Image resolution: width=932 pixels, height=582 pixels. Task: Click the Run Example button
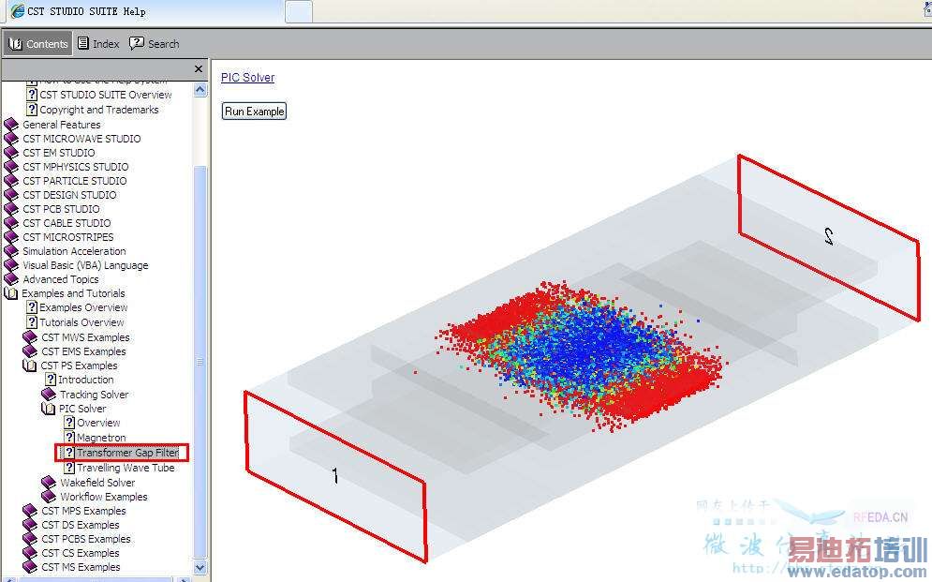click(x=255, y=112)
